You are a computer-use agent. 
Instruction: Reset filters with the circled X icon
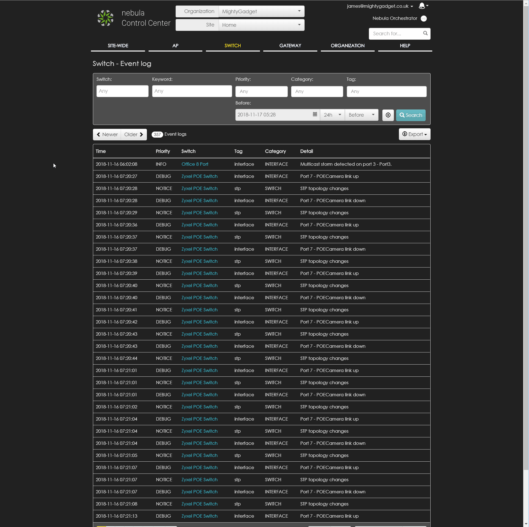pos(388,115)
